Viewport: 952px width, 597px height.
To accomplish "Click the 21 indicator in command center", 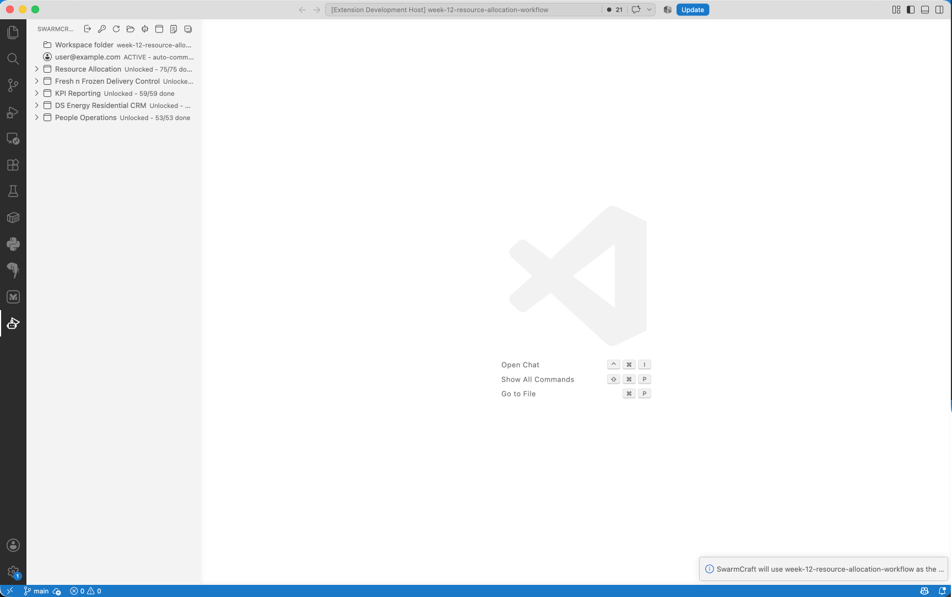I will [x=614, y=9].
